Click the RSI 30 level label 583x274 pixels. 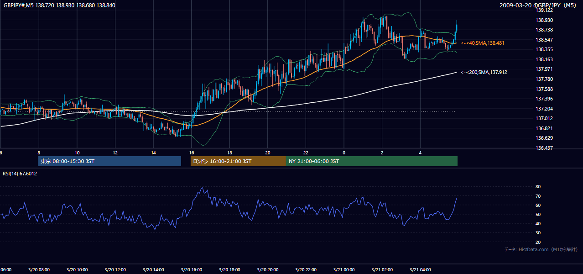538,233
